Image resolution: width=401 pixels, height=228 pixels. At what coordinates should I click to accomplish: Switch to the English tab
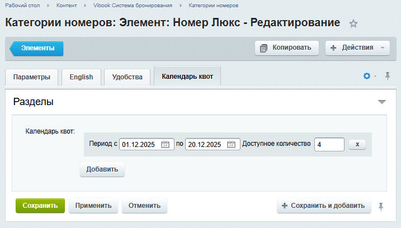coord(81,77)
